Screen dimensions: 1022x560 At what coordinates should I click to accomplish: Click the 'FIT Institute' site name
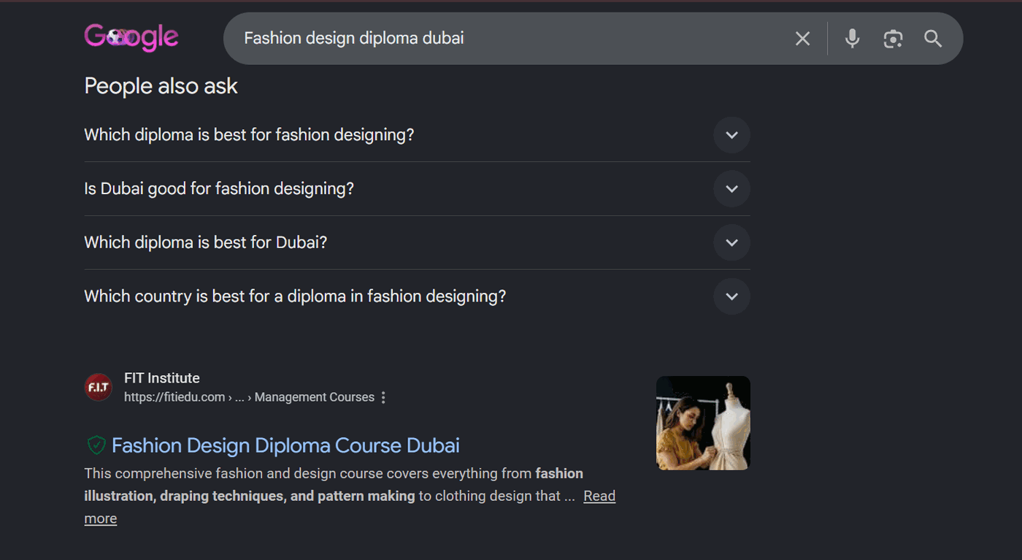pyautogui.click(x=162, y=378)
